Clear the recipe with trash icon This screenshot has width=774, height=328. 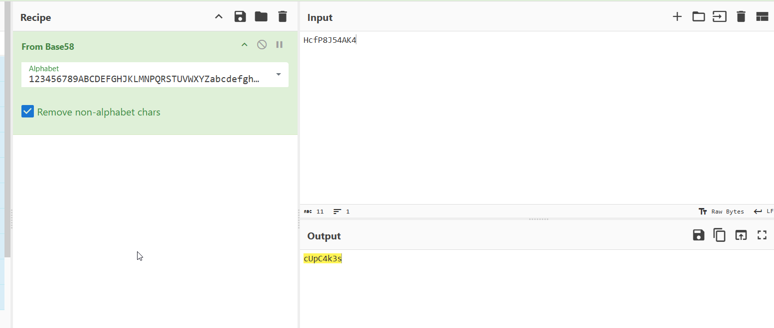283,17
